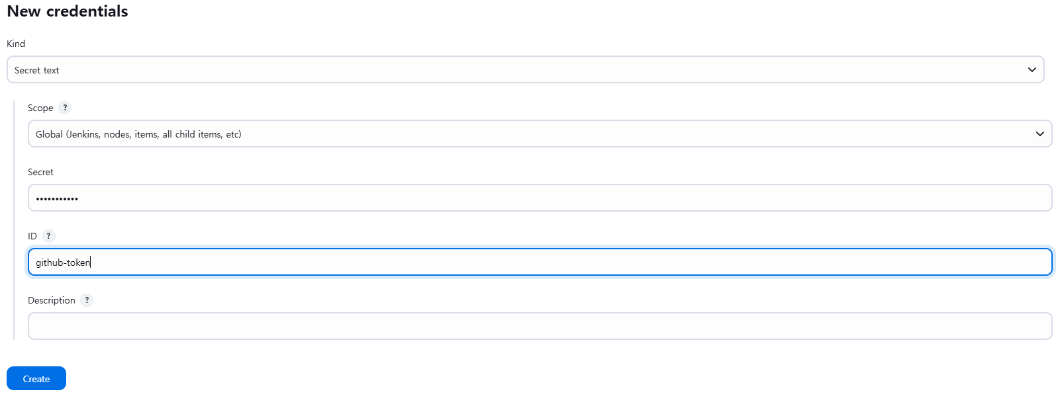
Task: Click into the ID input field
Action: click(540, 262)
